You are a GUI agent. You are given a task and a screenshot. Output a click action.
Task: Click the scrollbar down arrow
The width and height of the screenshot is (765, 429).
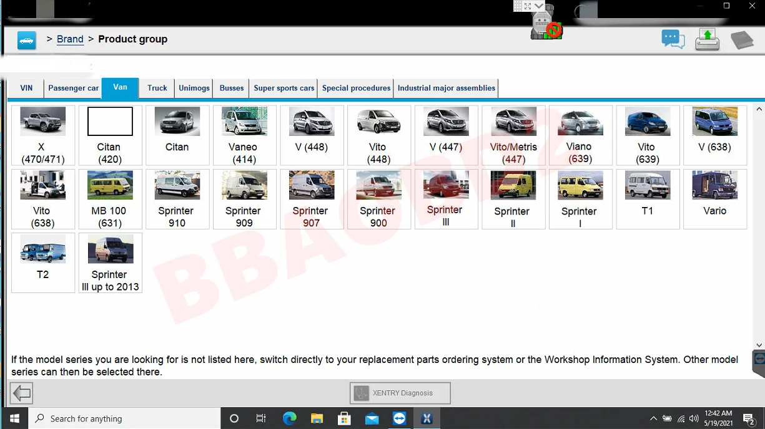point(759,345)
